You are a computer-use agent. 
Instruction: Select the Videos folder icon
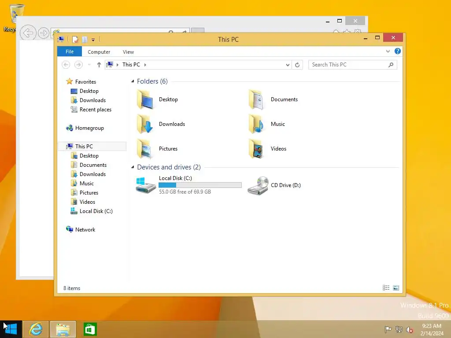coord(256,149)
